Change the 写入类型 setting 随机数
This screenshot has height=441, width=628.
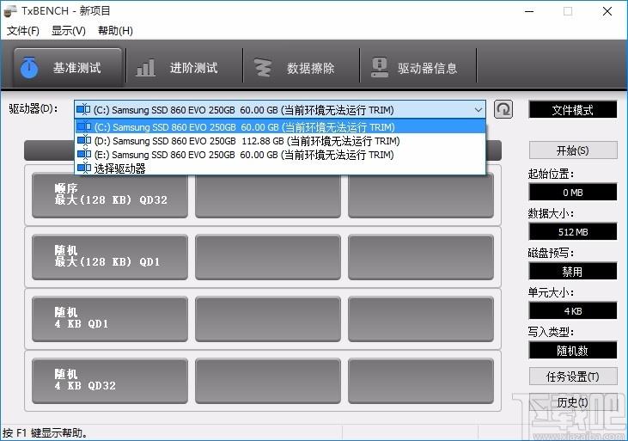tap(573, 351)
